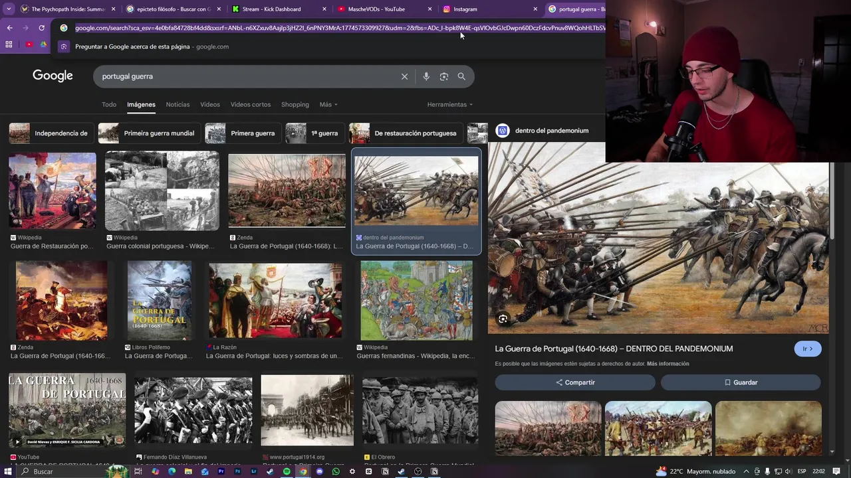Reload the page
The height and width of the screenshot is (478, 851).
coord(41,28)
